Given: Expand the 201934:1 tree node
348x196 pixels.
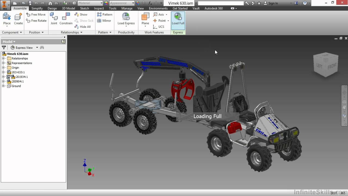Looking at the screenshot, I should point(3,77).
